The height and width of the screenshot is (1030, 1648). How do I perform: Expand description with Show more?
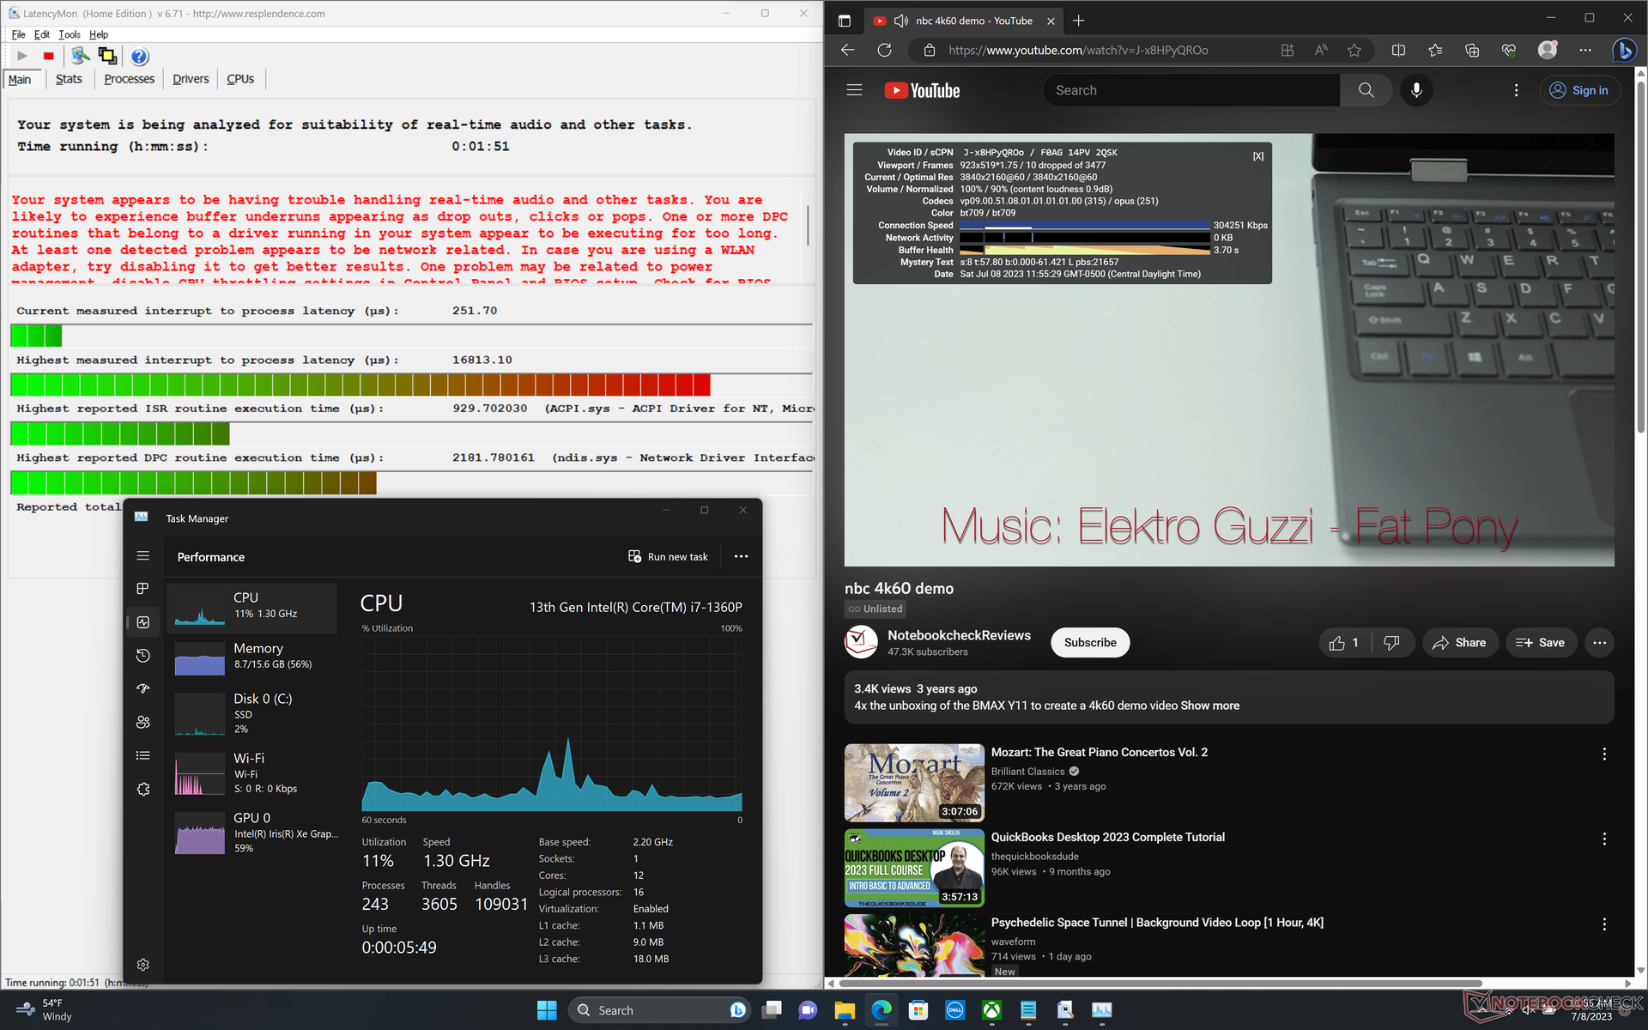click(1209, 706)
